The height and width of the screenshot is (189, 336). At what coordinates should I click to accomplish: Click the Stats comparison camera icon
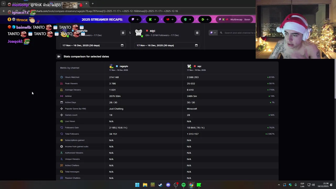click(x=59, y=56)
